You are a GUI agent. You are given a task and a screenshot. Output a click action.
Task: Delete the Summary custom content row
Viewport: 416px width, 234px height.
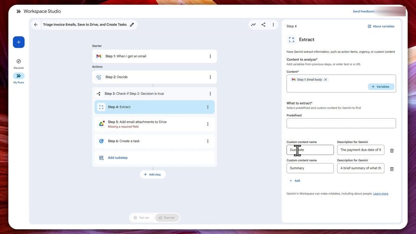[x=392, y=169]
